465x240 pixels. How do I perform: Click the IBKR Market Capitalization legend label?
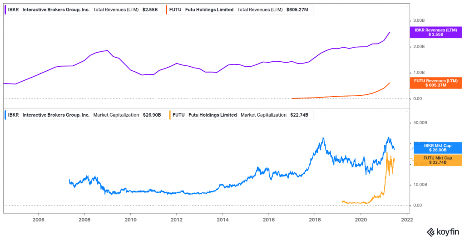[85, 115]
